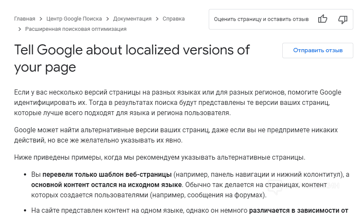The height and width of the screenshot is (217, 361).
Task: Click chevron between Центр Google Поиска and Документация
Action: click(107, 19)
